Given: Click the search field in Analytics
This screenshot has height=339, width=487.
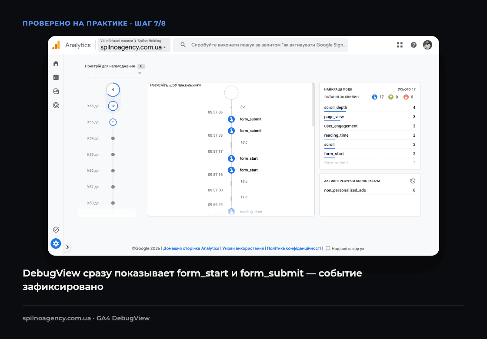Looking at the screenshot, I should pyautogui.click(x=260, y=45).
